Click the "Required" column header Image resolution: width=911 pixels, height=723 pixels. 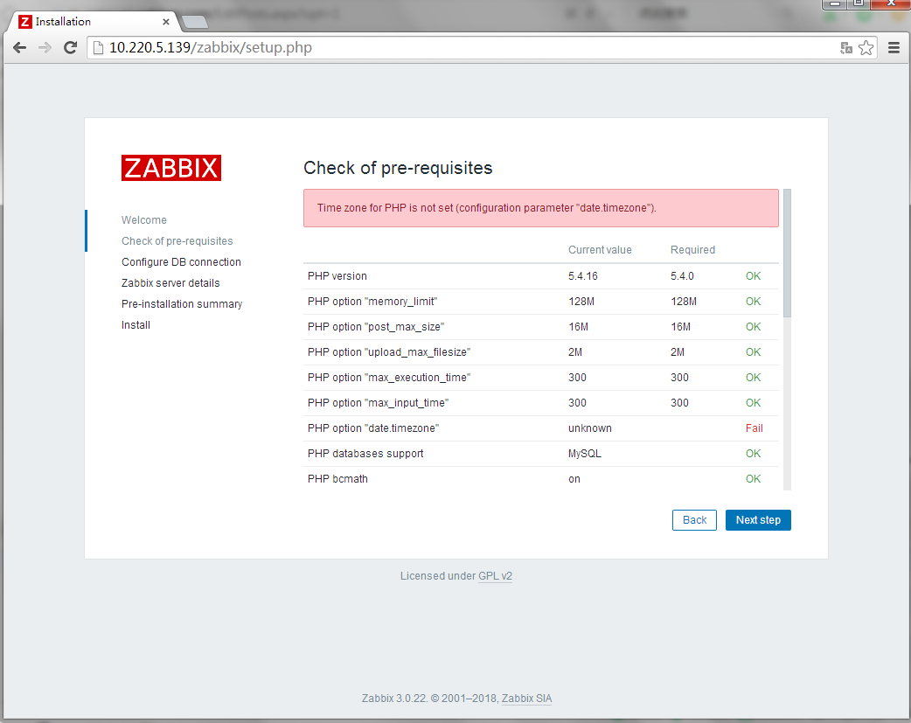(x=692, y=250)
